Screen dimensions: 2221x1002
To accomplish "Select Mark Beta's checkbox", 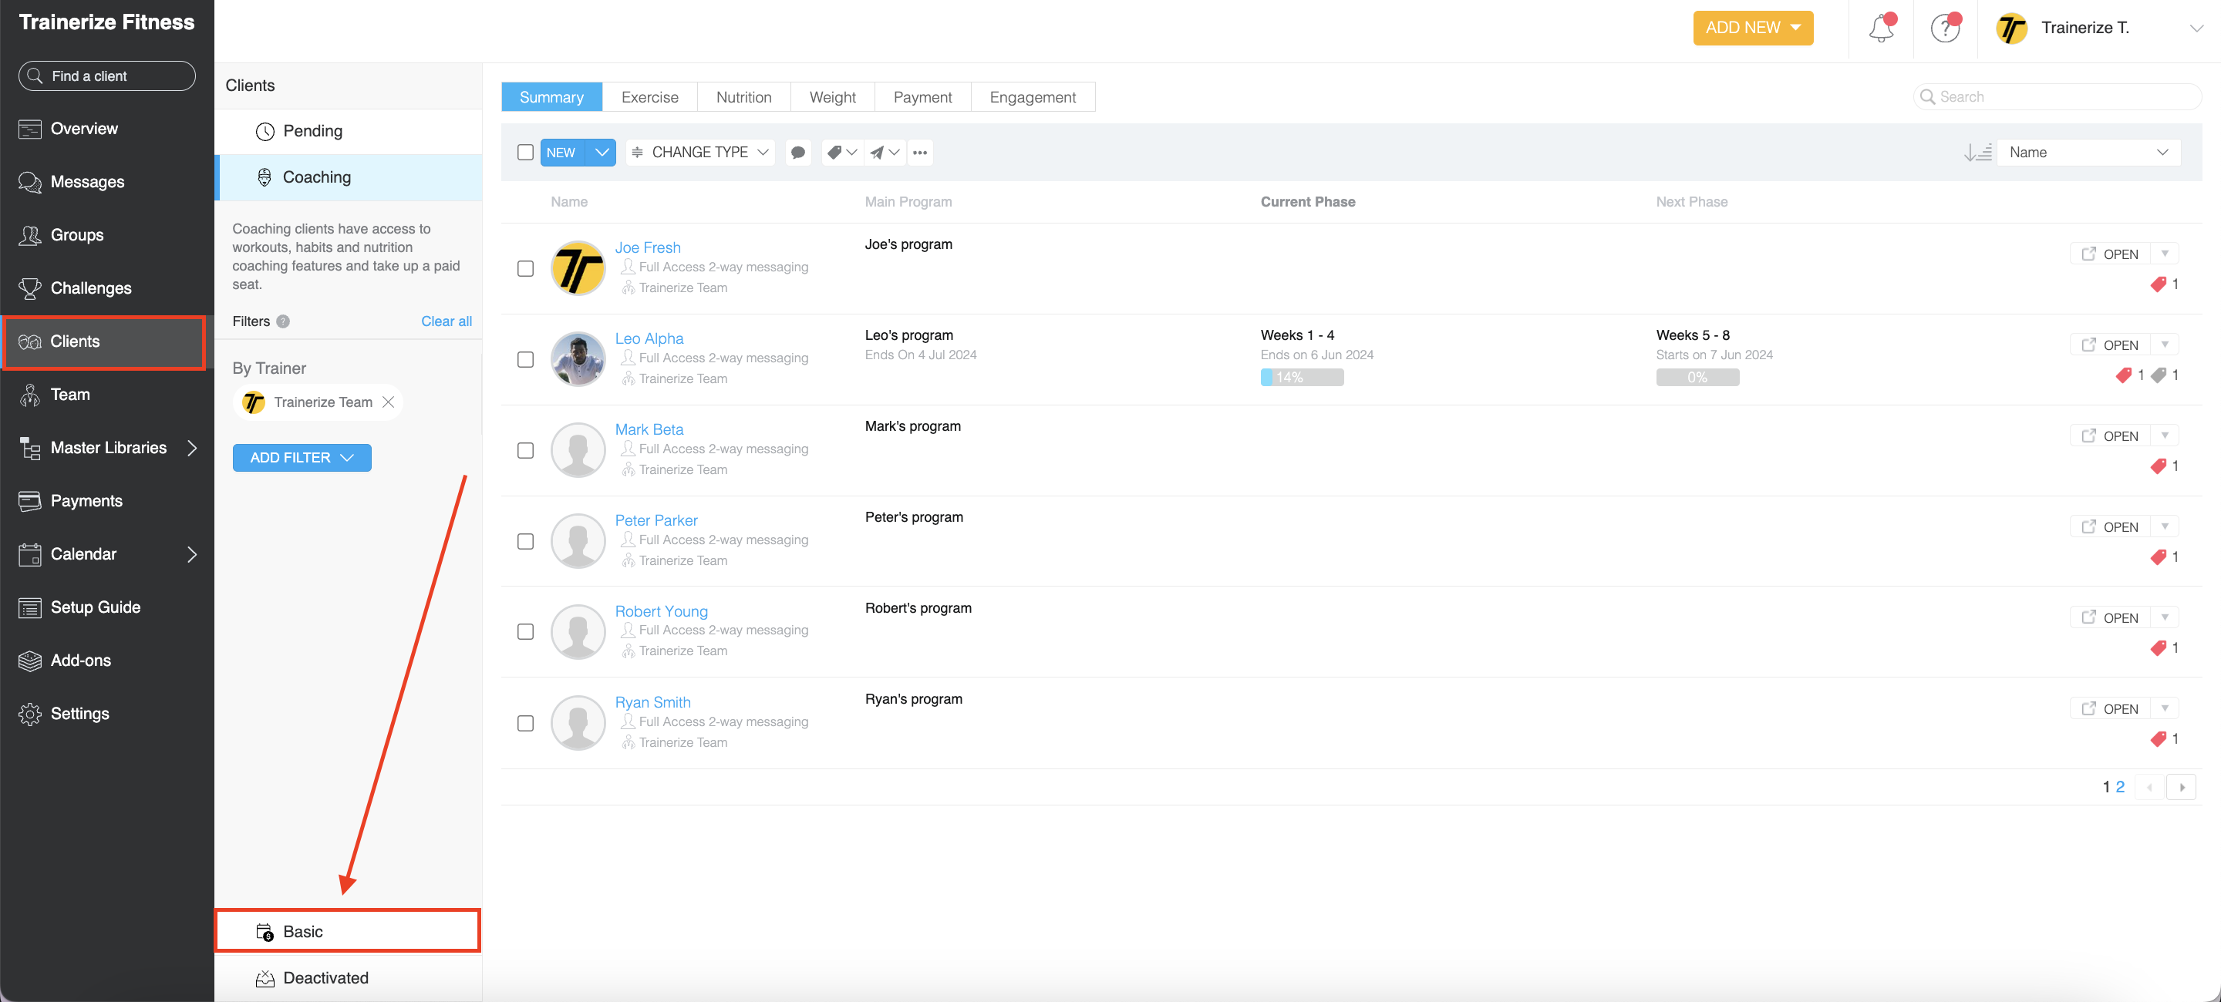I will (x=525, y=451).
